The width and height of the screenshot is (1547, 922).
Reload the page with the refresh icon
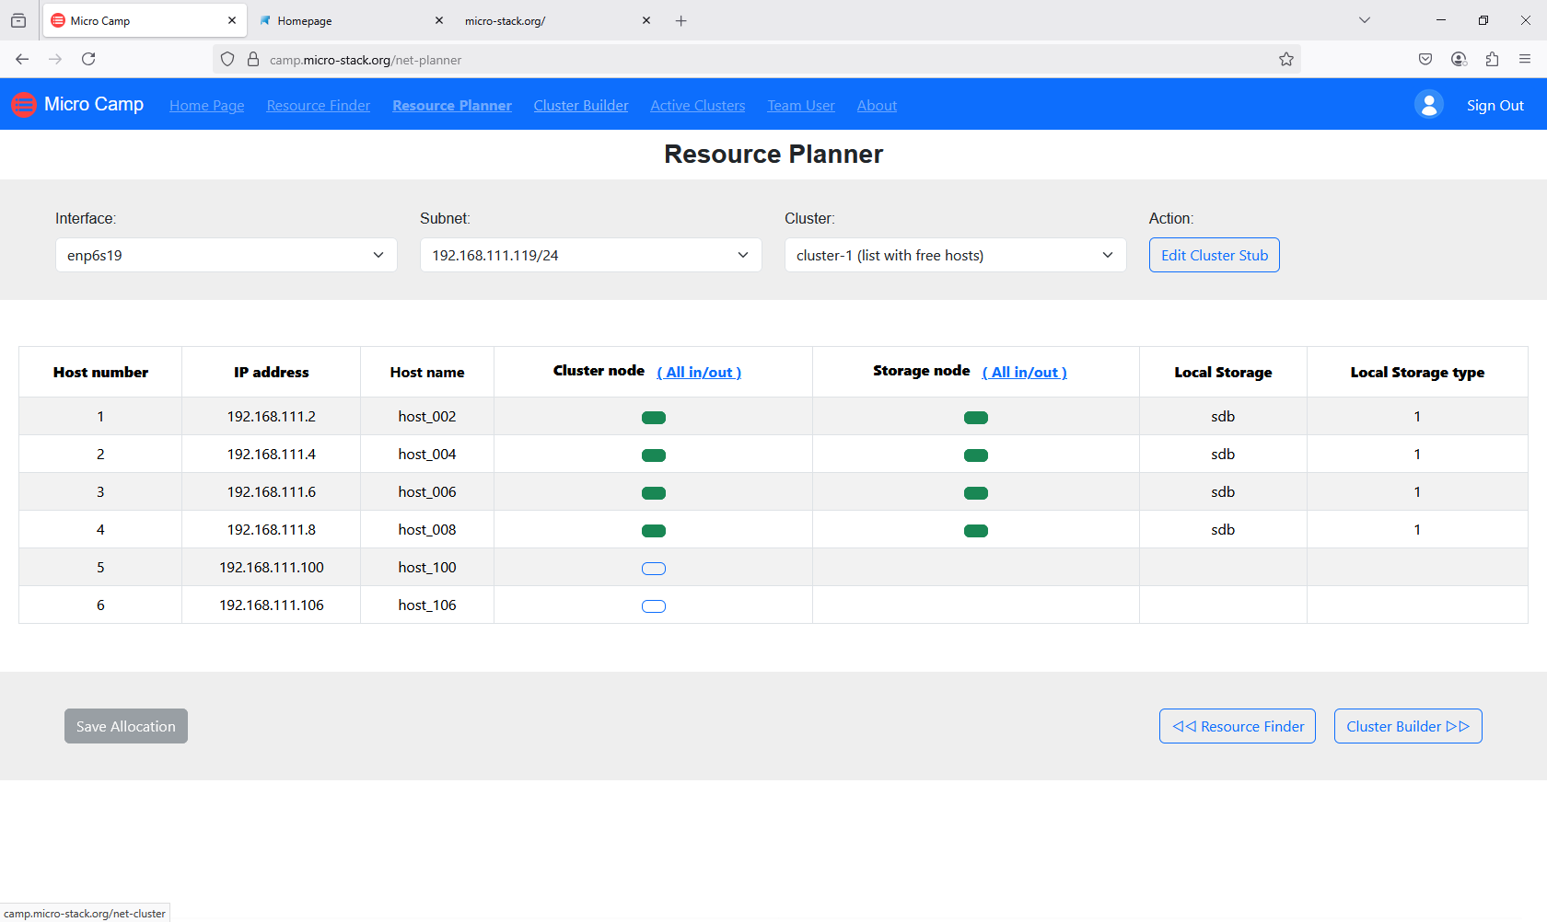coord(88,59)
